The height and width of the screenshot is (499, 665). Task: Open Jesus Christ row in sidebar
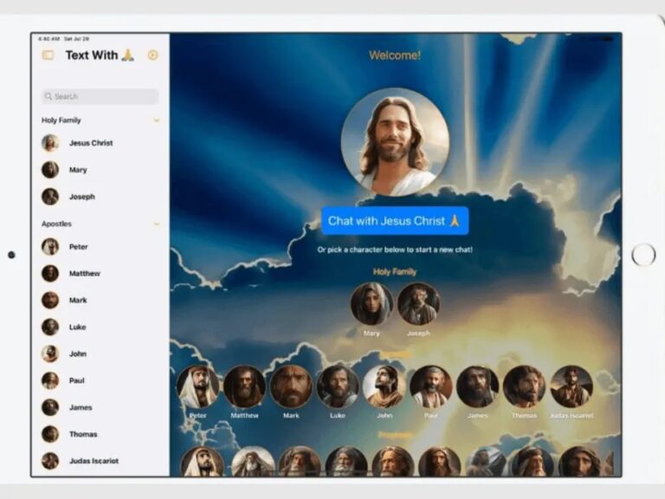(x=100, y=143)
